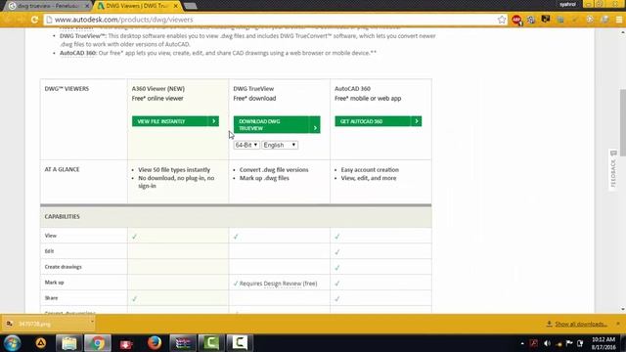Click the taskbar clock and date
The height and width of the screenshot is (352, 626).
click(604, 343)
